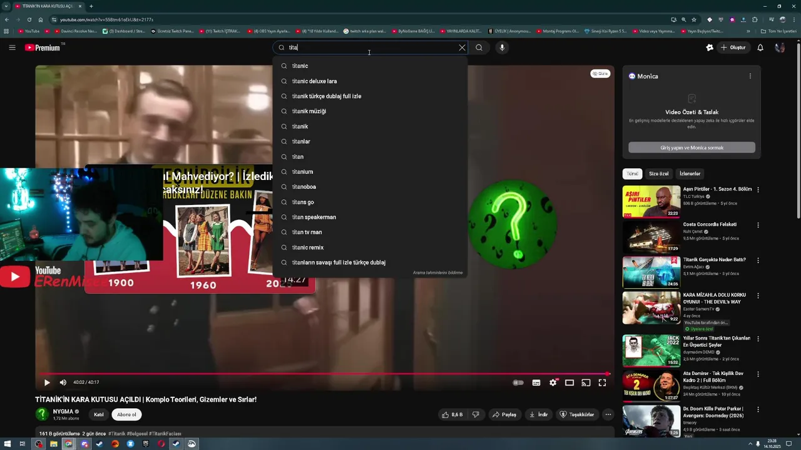
Task: Select the 'titanik' suggestion
Action: [x=370, y=126]
